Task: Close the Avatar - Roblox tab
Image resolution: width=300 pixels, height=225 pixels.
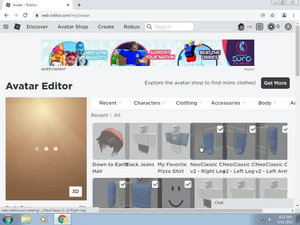Action: point(68,5)
